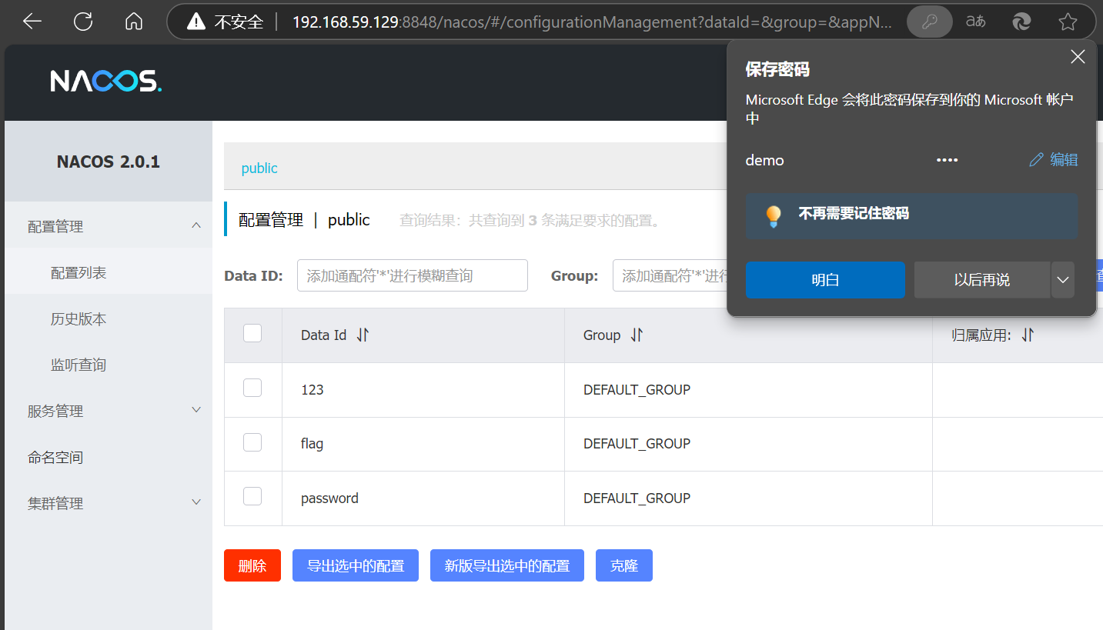Sort by Group column icon
The image size is (1103, 630).
637,335
